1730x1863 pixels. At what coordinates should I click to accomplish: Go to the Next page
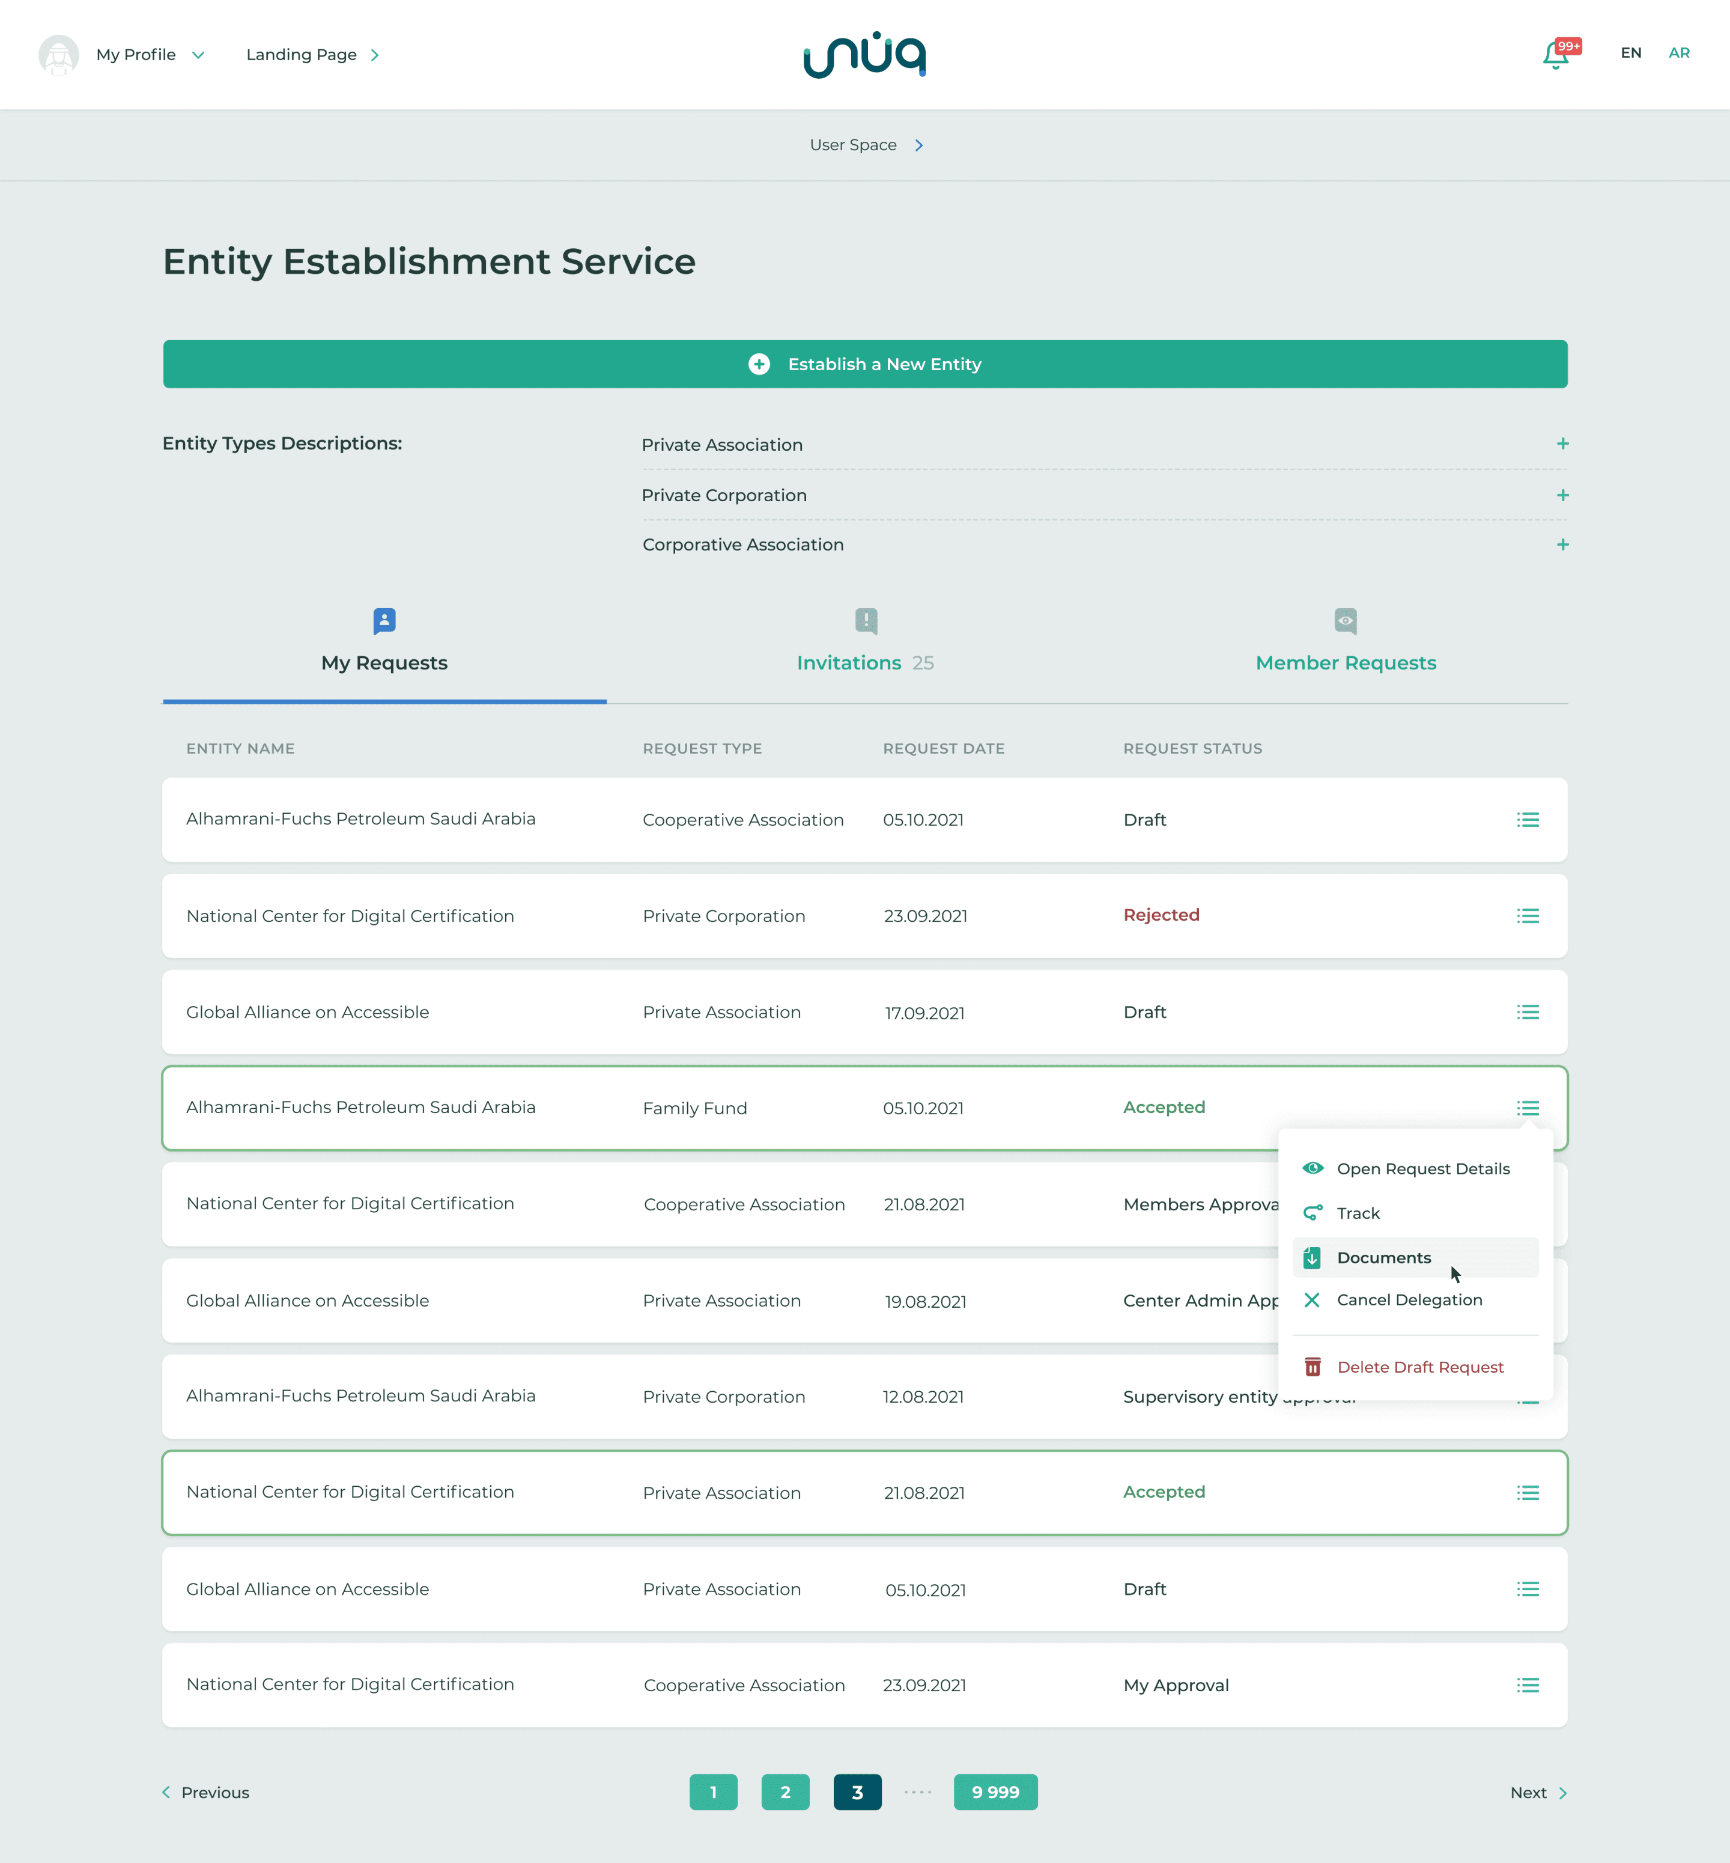[1539, 1793]
